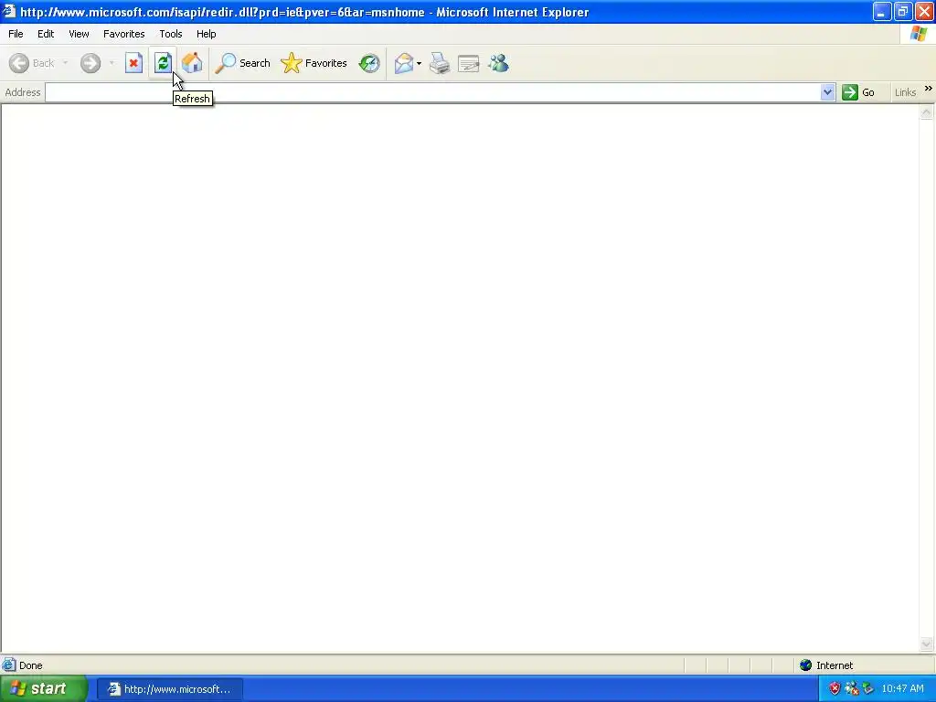
Task: Click the Links toolbar label
Action: [905, 92]
